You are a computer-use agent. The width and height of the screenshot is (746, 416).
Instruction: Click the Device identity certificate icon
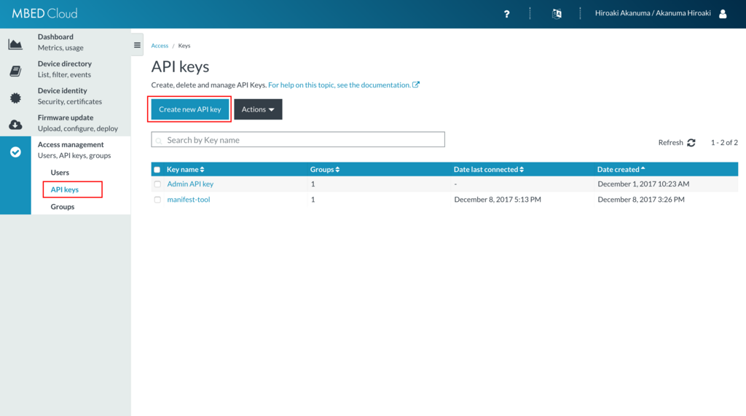[x=15, y=98]
